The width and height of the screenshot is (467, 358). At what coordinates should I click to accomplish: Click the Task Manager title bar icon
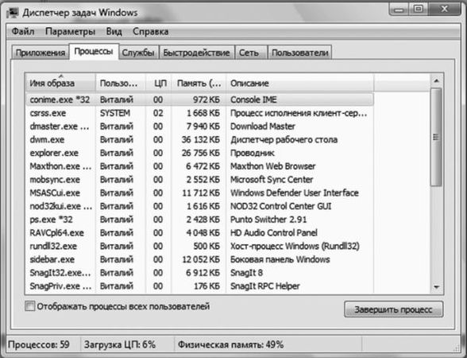(12, 13)
